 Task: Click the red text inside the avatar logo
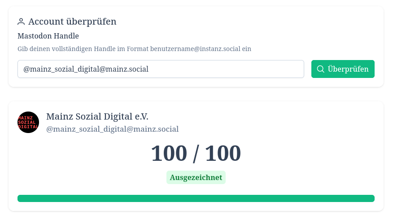click(28, 122)
